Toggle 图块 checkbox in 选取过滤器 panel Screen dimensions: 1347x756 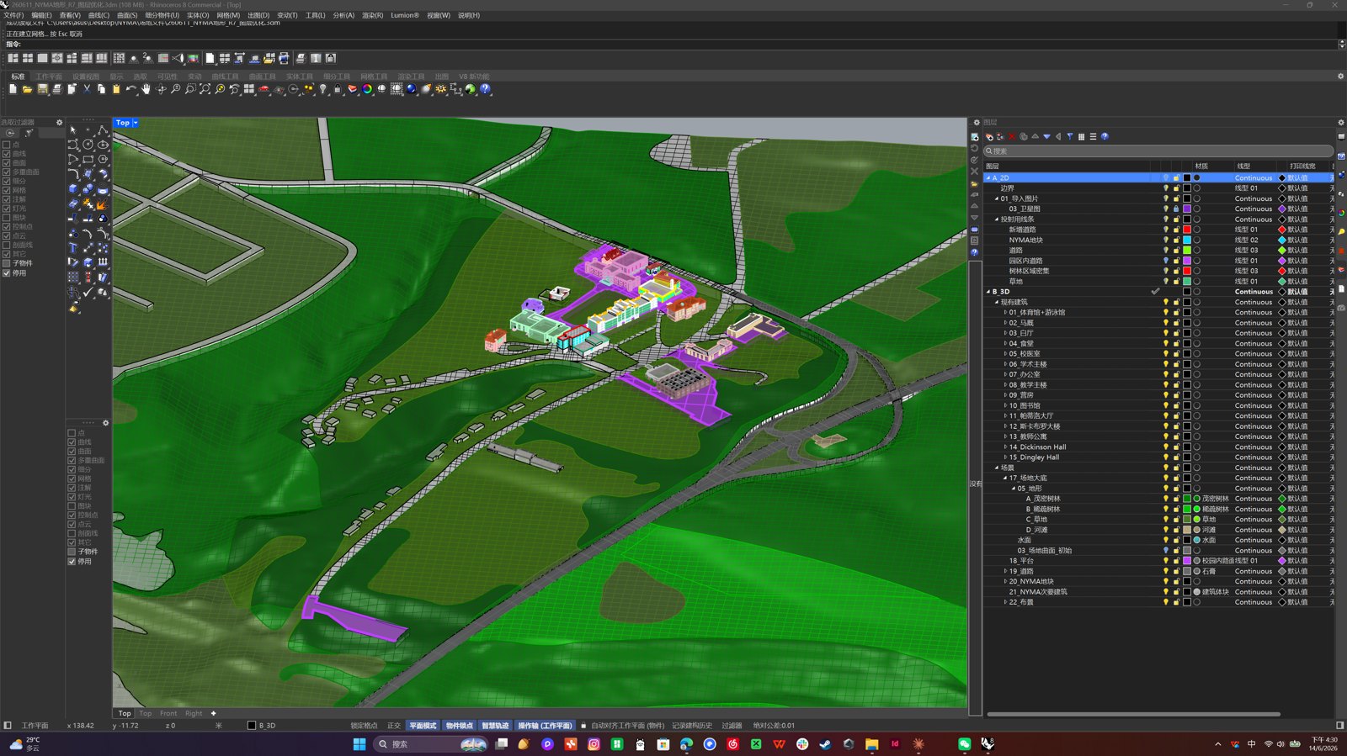tap(7, 218)
